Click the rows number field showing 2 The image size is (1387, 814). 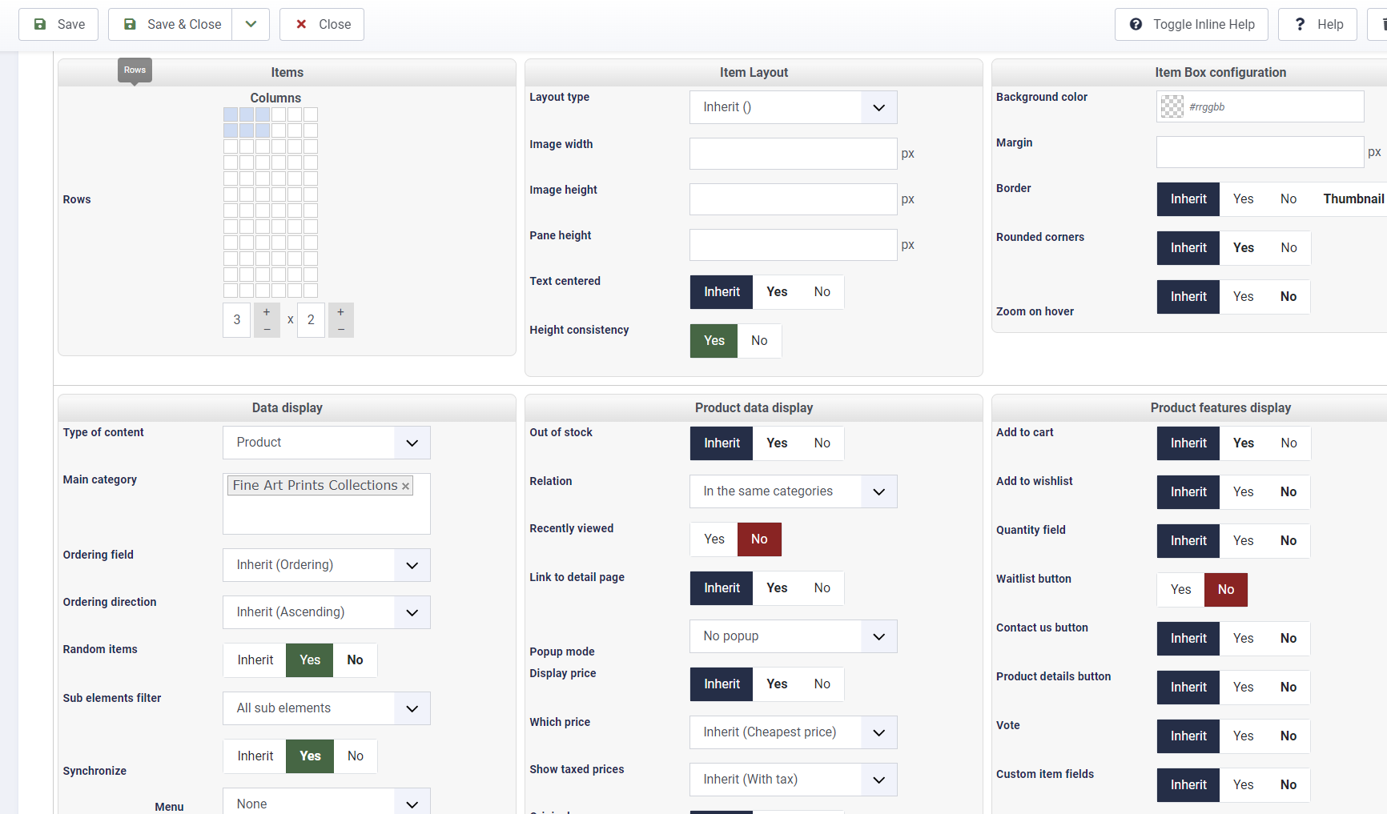tap(312, 320)
